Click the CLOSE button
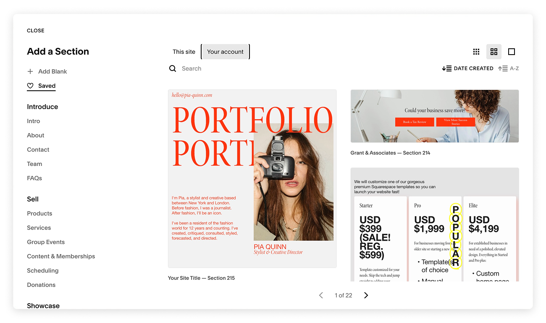 coord(35,30)
